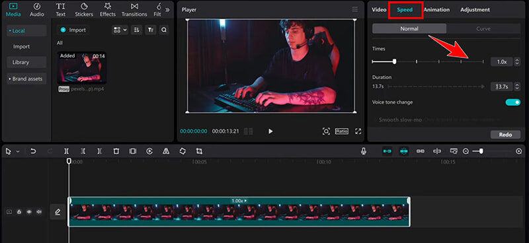Image resolution: width=529 pixels, height=243 pixels.
Task: Open the Transitions panel tab
Action: (134, 10)
